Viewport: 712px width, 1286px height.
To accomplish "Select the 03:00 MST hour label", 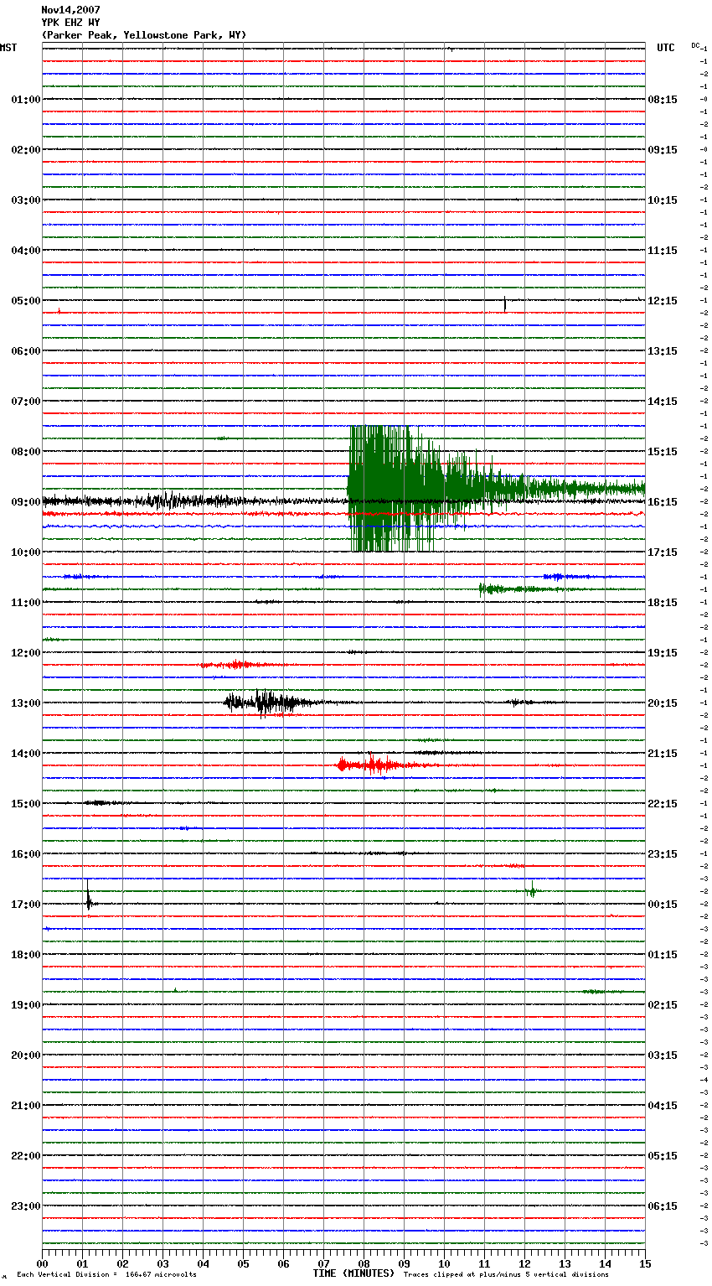I will click(x=25, y=200).
